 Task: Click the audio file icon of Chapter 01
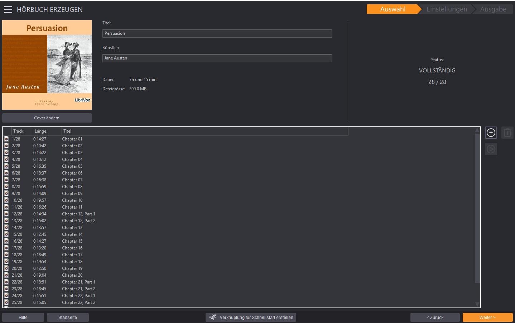[x=6, y=139]
